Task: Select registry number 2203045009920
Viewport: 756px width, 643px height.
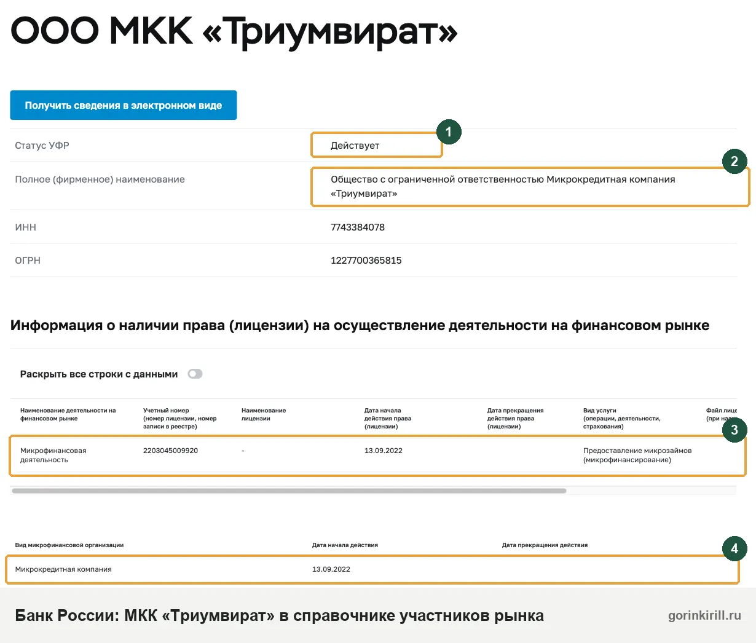Action: 171,451
